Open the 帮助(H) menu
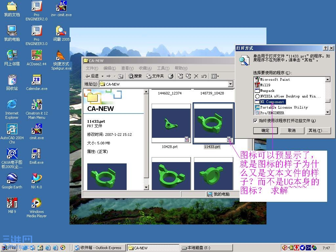Viewport: 336px width, 252px height. 181,68
